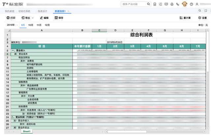The height and width of the screenshot is (135, 211).
Task: Select the 一、营业收入 cell
Action: click(42, 50)
